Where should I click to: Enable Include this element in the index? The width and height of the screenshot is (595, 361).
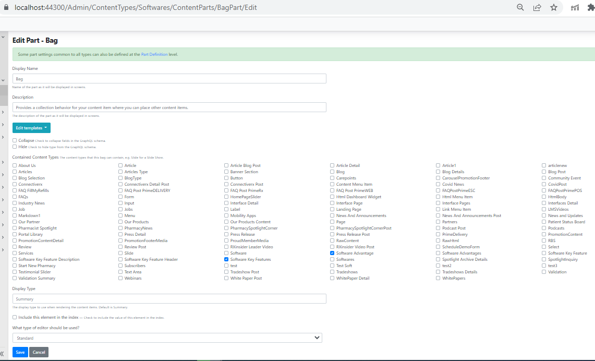tap(15, 317)
